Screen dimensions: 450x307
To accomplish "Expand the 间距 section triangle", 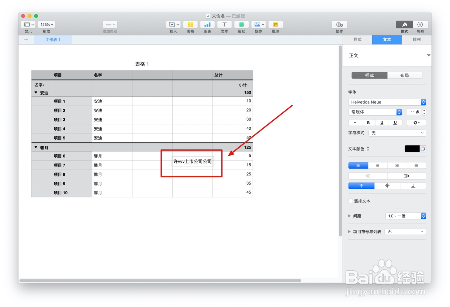I will [x=349, y=216].
